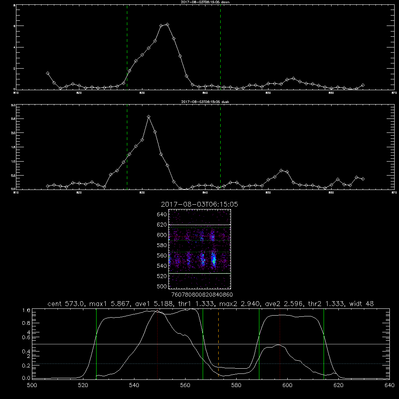The image size is (399, 399).
Task: Click the 'max1 5.867' value
Action: tap(109, 304)
